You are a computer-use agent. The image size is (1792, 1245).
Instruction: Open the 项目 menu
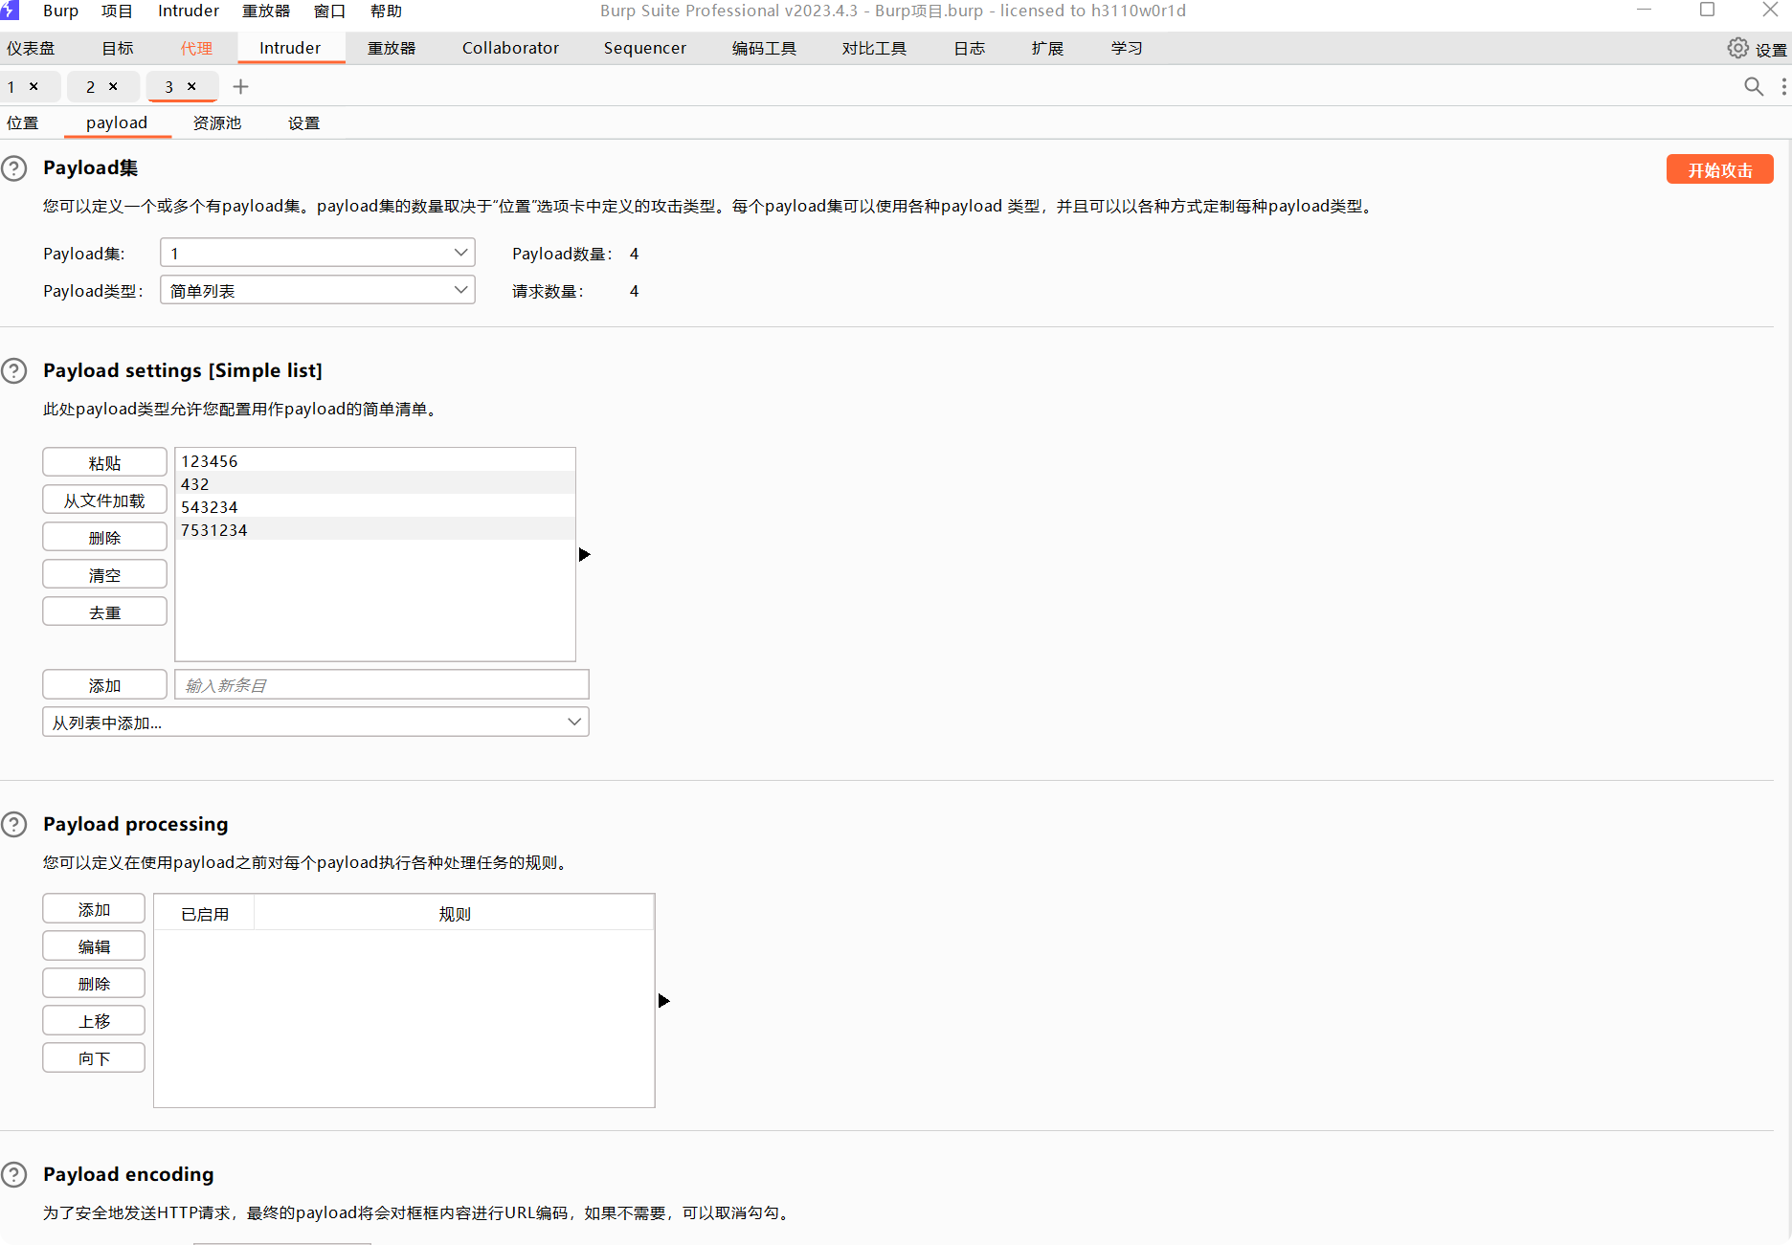[117, 11]
